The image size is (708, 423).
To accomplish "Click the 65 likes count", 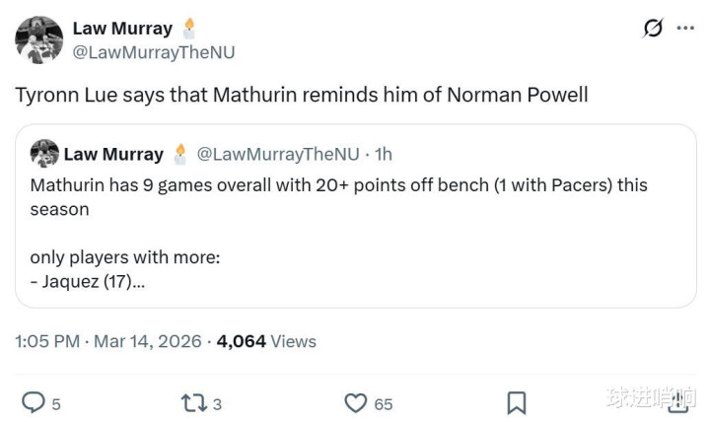I will point(383,403).
